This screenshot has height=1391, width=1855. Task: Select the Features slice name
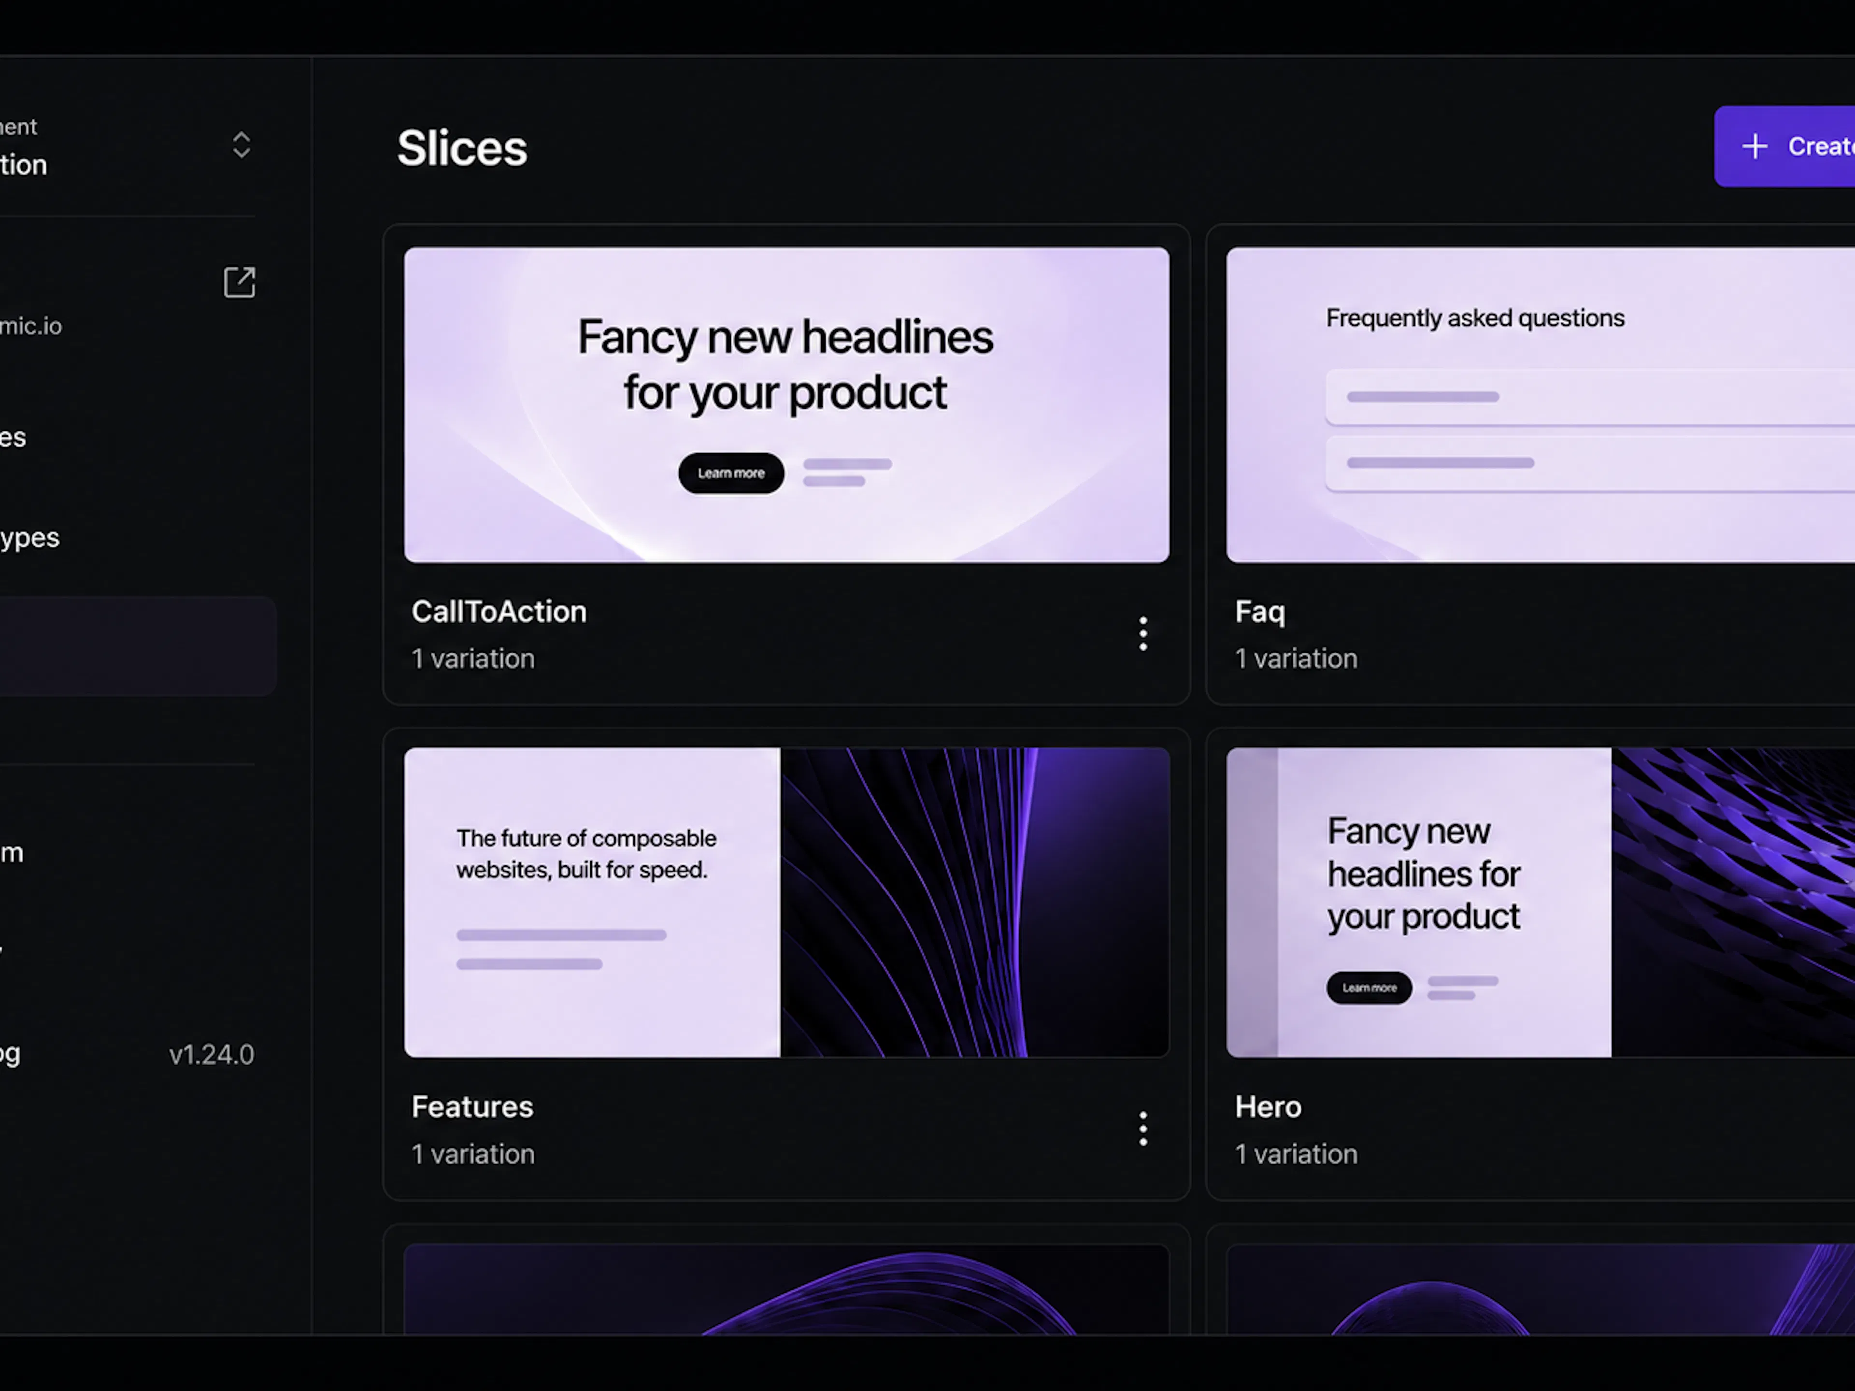472,1107
